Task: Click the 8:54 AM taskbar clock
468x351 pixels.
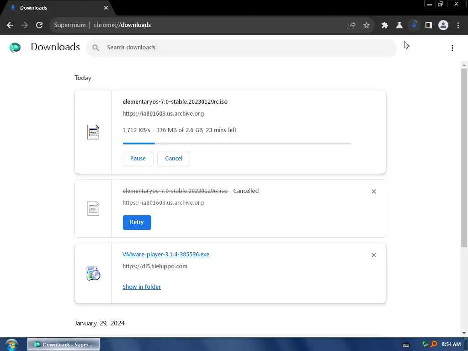Action: (451, 345)
